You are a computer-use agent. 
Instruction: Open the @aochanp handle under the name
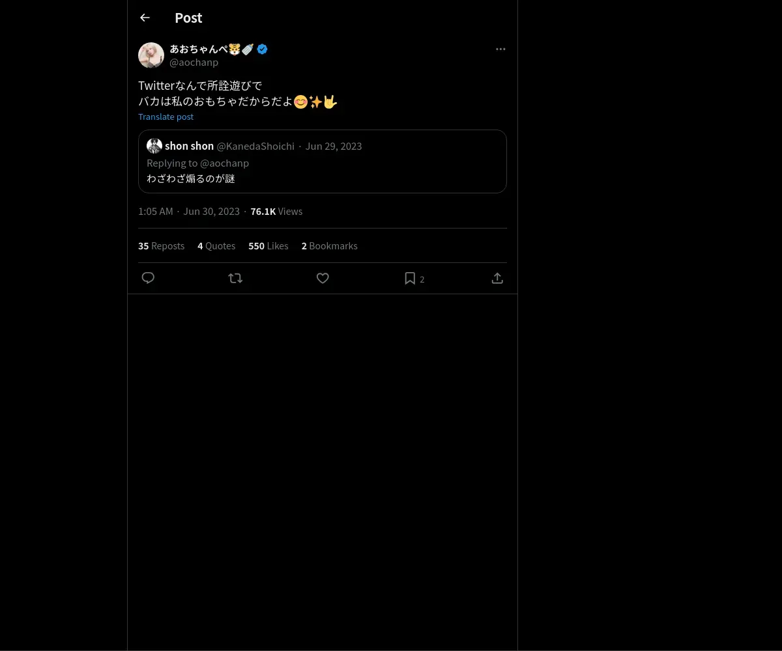(x=194, y=62)
